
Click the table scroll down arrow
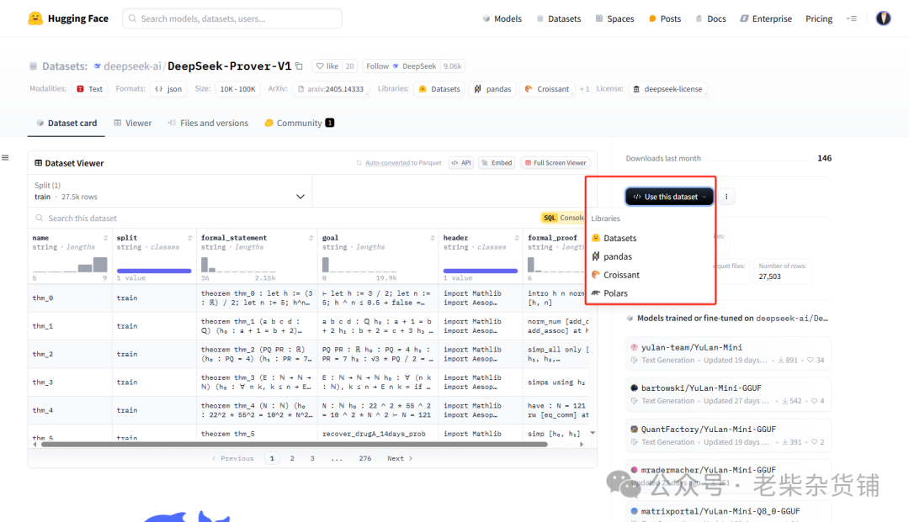click(593, 433)
